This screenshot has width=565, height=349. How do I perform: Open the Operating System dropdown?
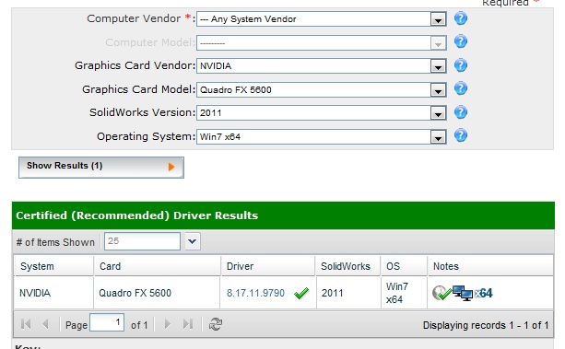click(x=438, y=137)
